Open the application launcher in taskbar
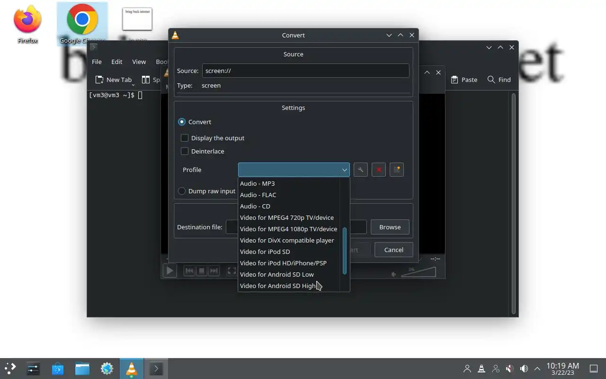Viewport: 606px width, 379px height. [10, 369]
